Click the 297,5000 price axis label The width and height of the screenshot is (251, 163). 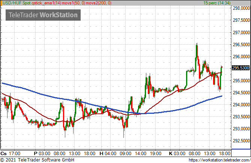pos(241,20)
